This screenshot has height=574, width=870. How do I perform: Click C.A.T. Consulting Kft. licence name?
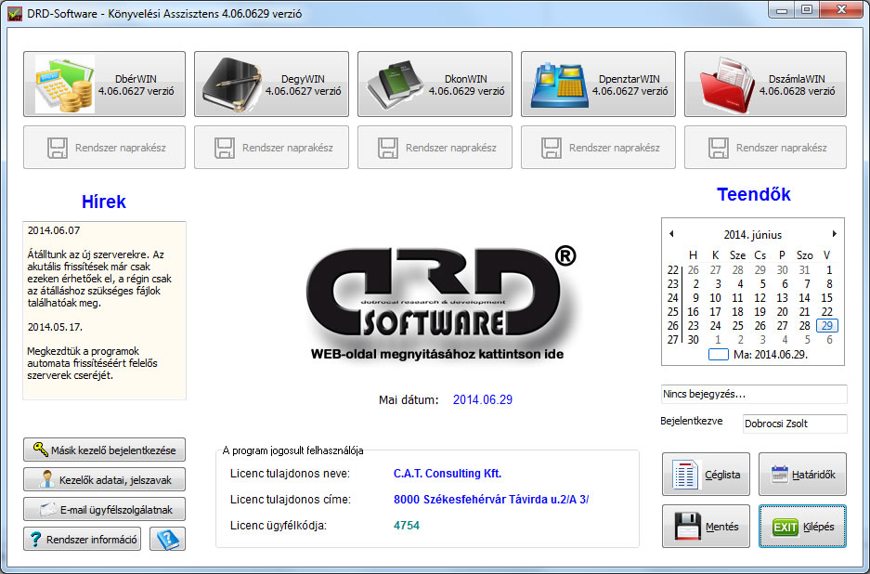(448, 474)
